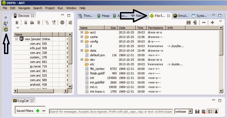Select the default.prop file row
The width and height of the screenshot is (227, 118).
click(97, 55)
